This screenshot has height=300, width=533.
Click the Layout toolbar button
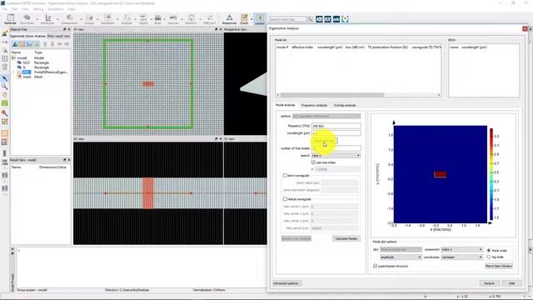[260, 19]
